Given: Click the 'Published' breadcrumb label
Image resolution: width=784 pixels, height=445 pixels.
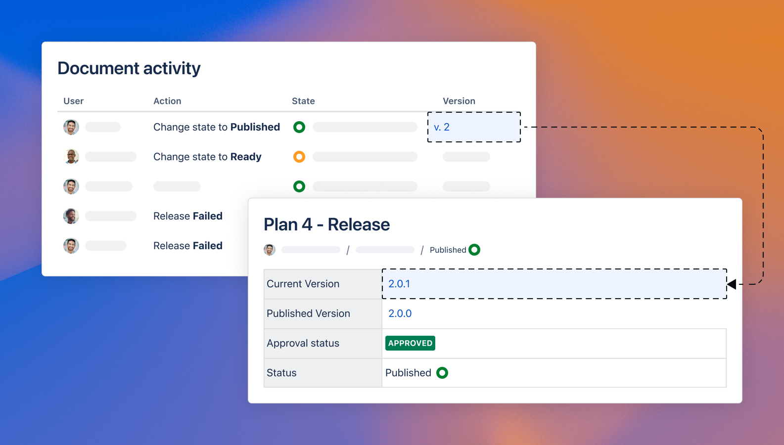Looking at the screenshot, I should pyautogui.click(x=448, y=250).
